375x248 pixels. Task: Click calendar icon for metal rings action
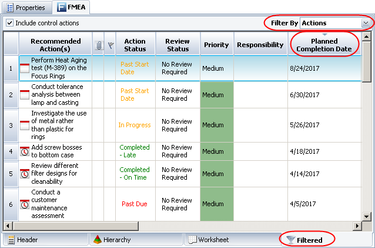25,125
